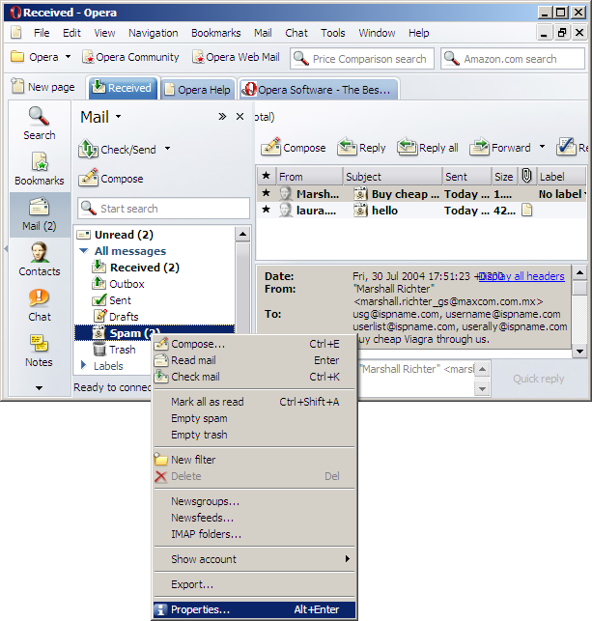Select Empty spam in the context menu
The width and height of the screenshot is (592, 621).
coord(199,418)
